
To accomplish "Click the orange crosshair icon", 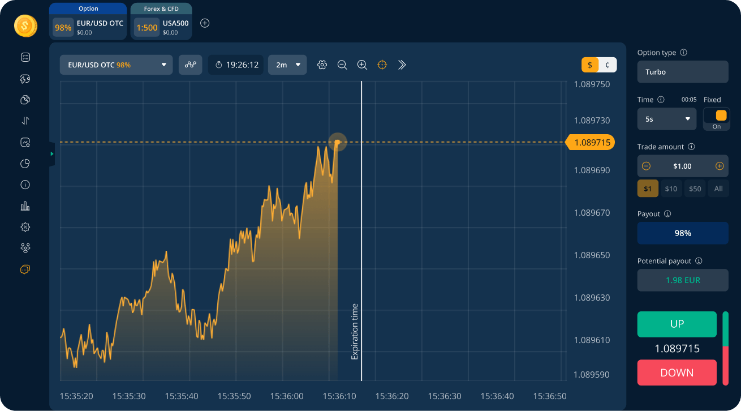I will [x=382, y=65].
